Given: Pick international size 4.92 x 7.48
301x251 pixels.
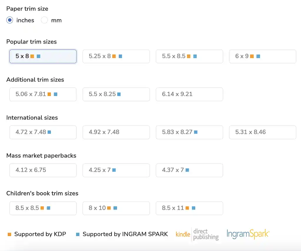Looking at the screenshot, I should click(116, 132).
